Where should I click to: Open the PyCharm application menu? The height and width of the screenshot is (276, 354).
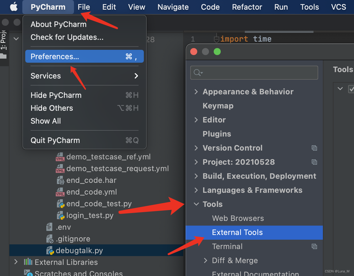pyautogui.click(x=48, y=7)
